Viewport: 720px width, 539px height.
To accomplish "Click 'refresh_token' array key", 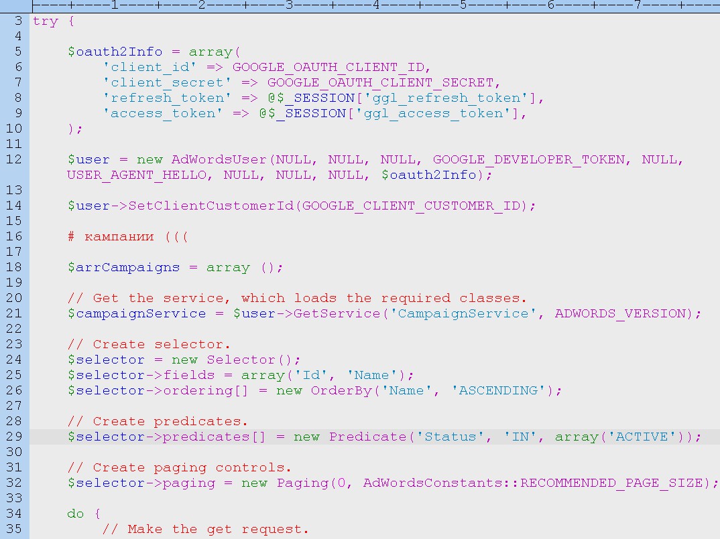I will point(167,98).
